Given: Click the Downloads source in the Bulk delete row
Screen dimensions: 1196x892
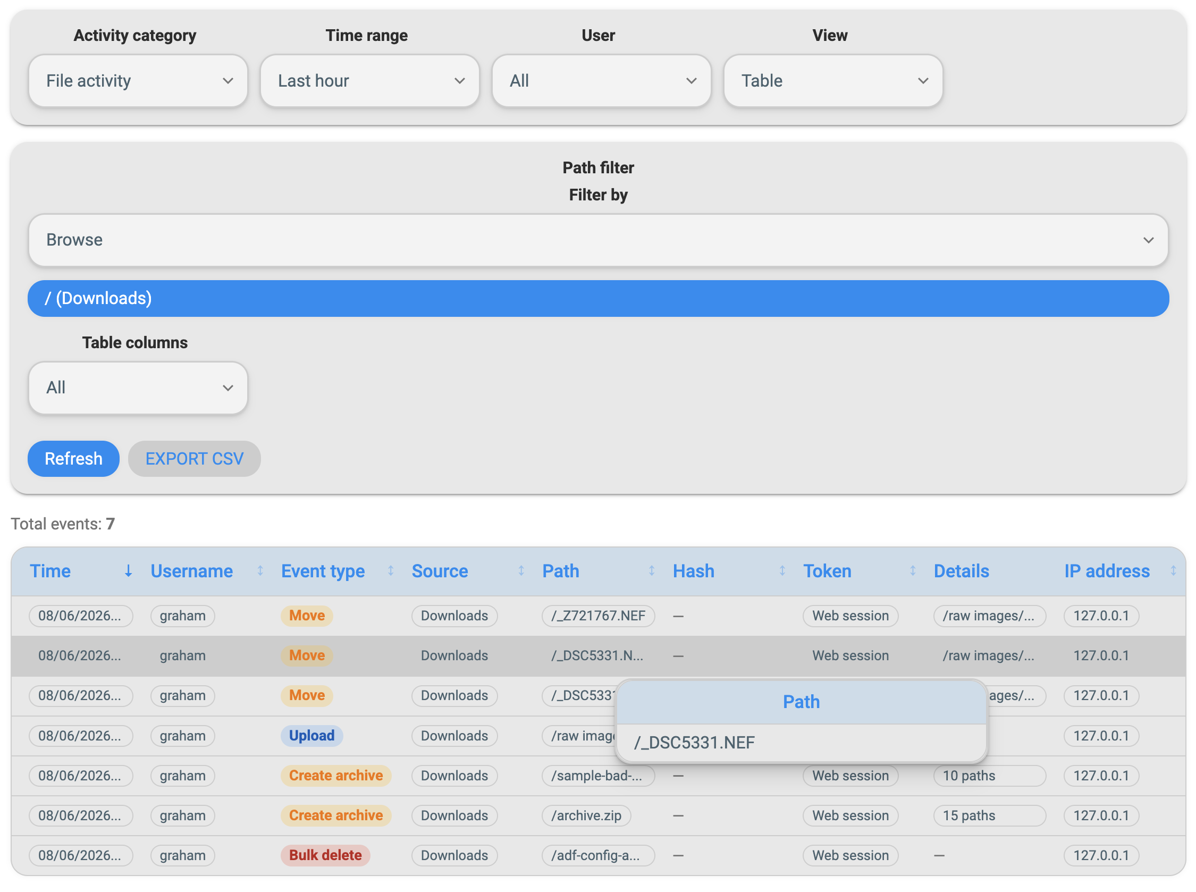Looking at the screenshot, I should [x=454, y=855].
